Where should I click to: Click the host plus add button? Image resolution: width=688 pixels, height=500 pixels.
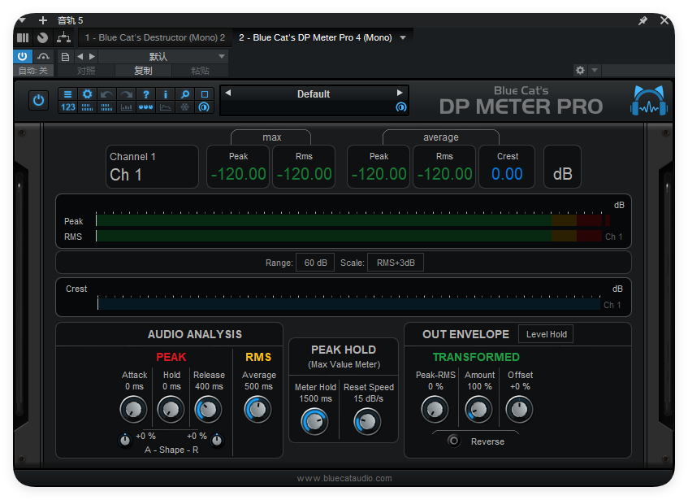pyautogui.click(x=42, y=20)
